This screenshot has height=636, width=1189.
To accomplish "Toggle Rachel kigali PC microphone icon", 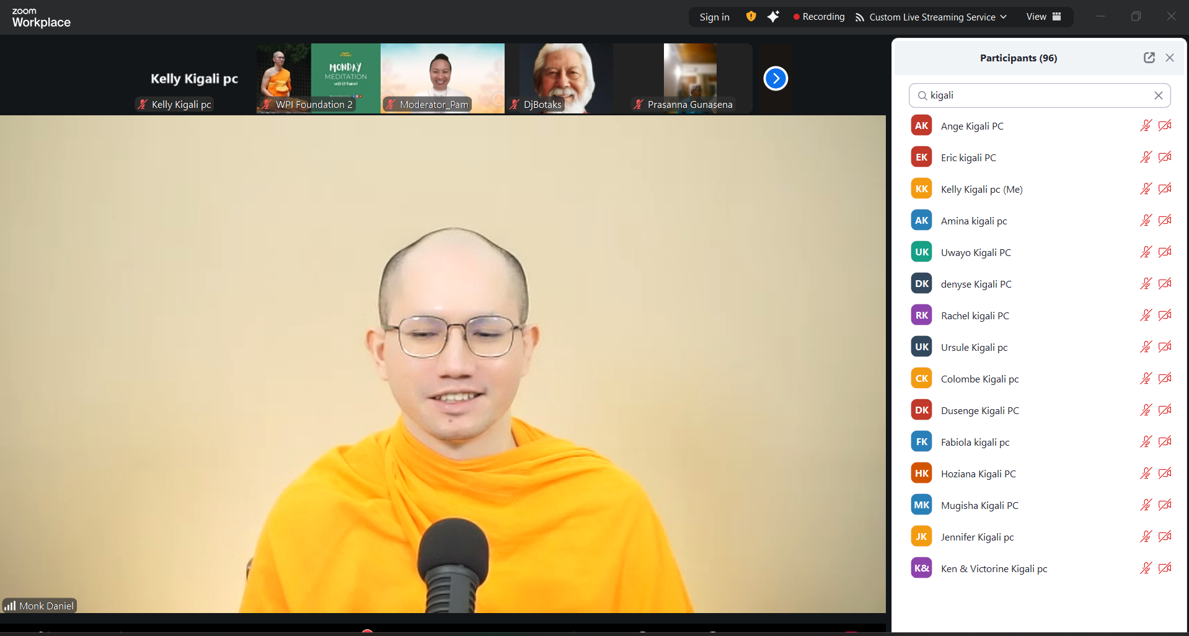I will [1145, 316].
